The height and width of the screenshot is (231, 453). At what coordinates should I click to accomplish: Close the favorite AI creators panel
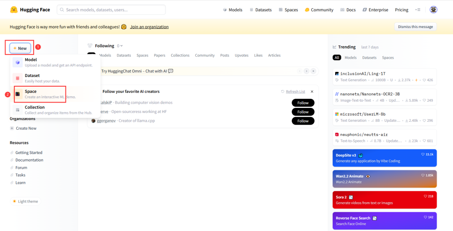pyautogui.click(x=312, y=92)
